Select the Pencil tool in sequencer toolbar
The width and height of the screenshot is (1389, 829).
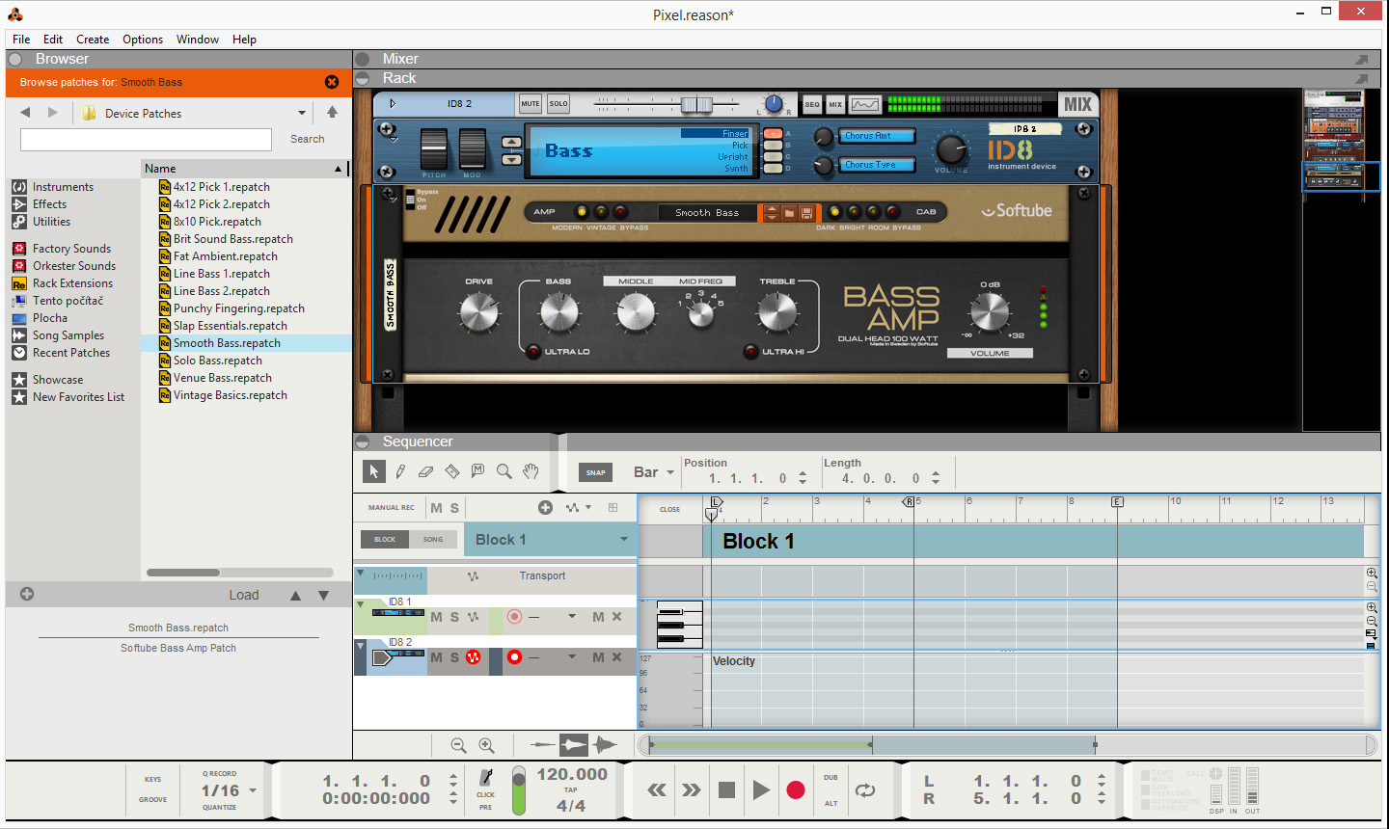coord(400,471)
